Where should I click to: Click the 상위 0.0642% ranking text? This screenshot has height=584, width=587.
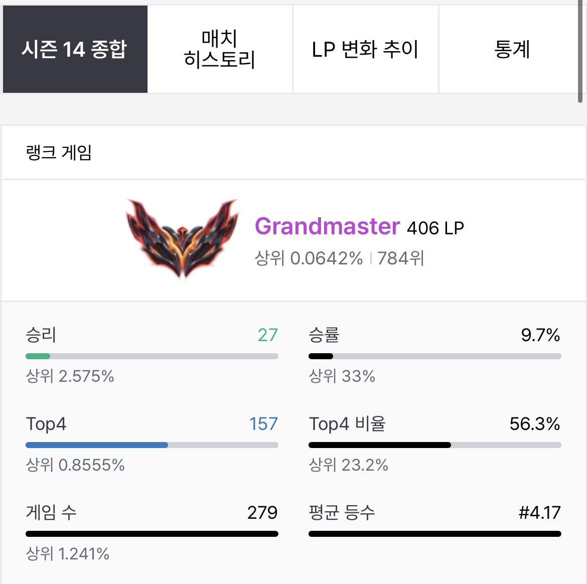tap(309, 258)
